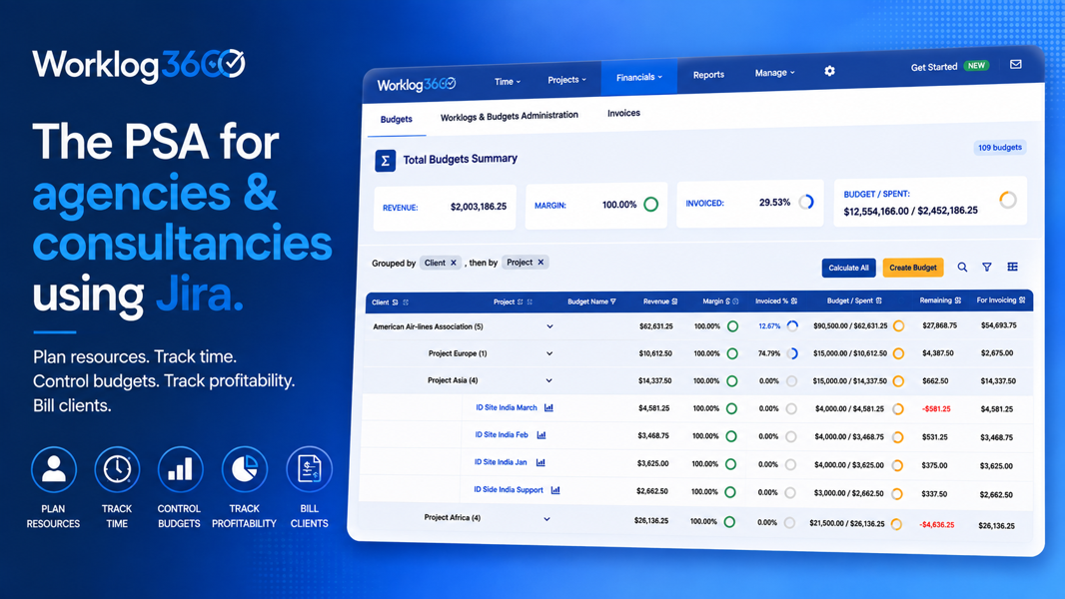Click the Calculate All button
1065x599 pixels.
(848, 268)
